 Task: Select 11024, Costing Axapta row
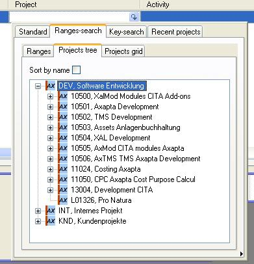(x=106, y=169)
